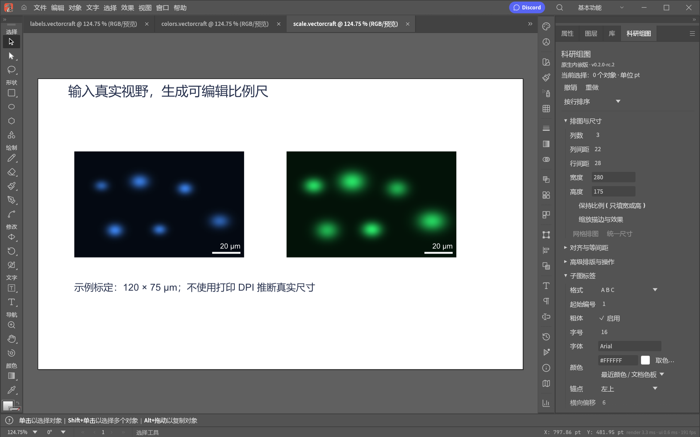Viewport: 700px width, 437px height.
Task: Open the 最近颜色 / 文档色板 dropdown
Action: (633, 375)
